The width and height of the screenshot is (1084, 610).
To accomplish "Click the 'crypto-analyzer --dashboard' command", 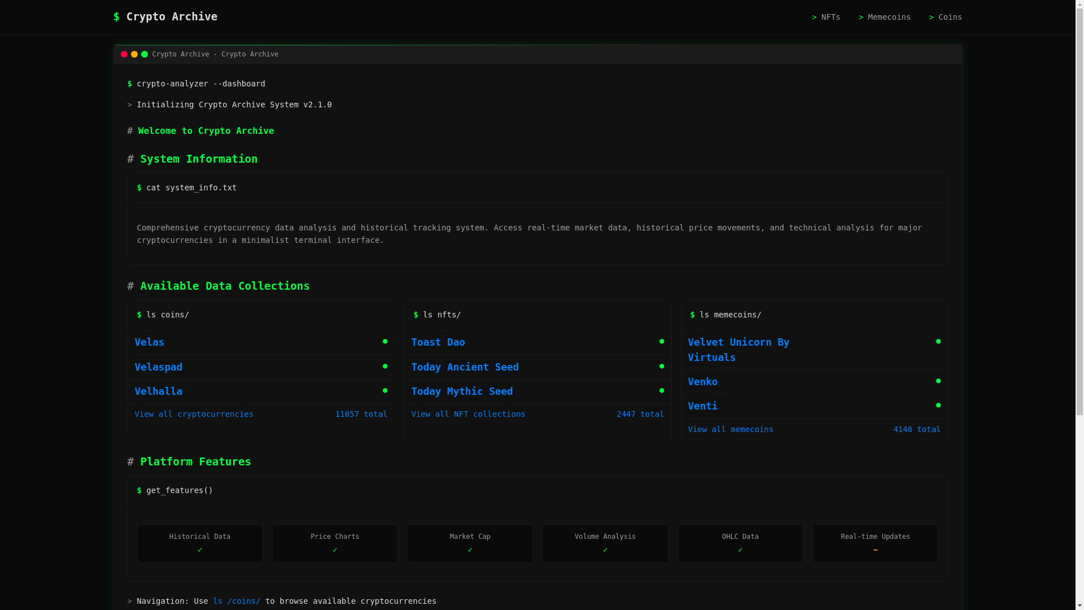I will pos(196,84).
